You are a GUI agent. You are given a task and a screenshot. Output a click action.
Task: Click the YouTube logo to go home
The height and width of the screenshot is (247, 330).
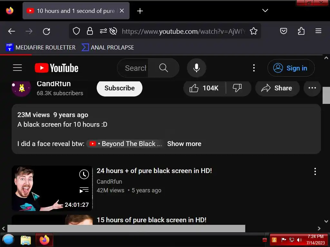[x=56, y=68]
